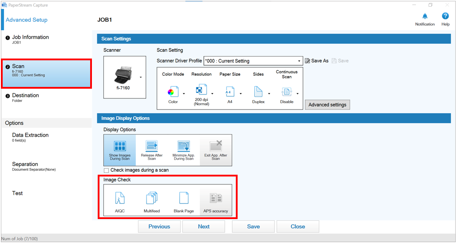Click the Duplex Sides icon
Screen dimensions: 457x243
tap(258, 92)
